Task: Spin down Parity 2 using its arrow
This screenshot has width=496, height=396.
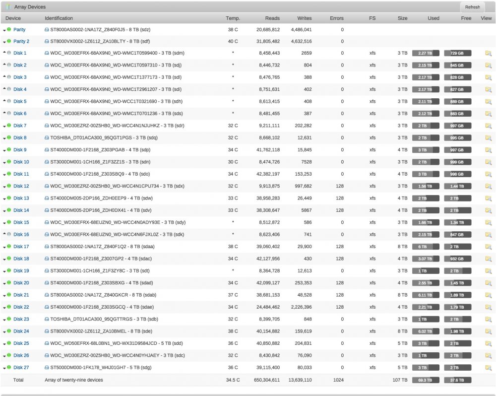Action: [4, 42]
